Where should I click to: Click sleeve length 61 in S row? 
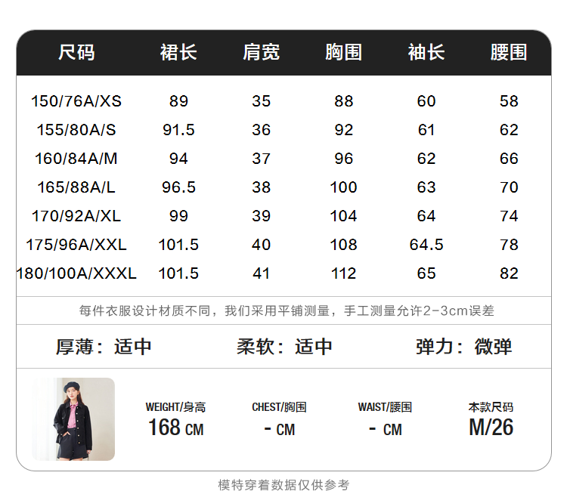click(426, 130)
